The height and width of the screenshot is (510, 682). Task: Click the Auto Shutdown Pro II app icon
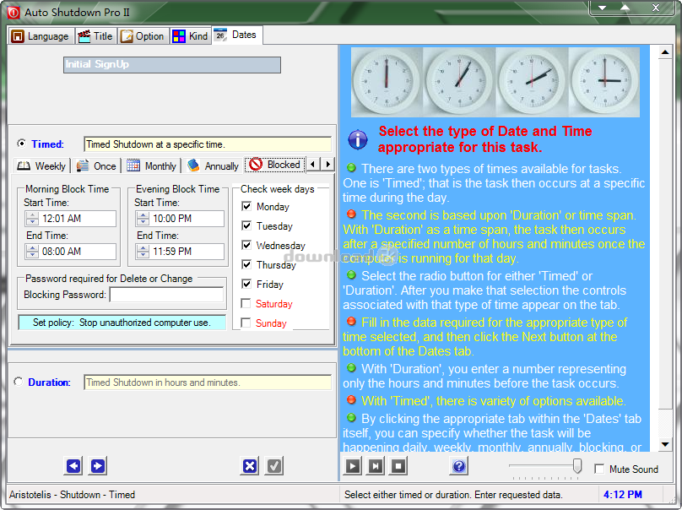click(13, 12)
